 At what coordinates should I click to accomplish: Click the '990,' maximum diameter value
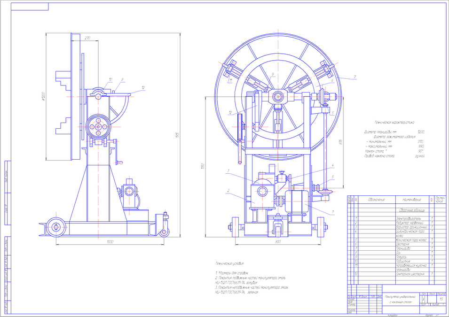[421, 147]
